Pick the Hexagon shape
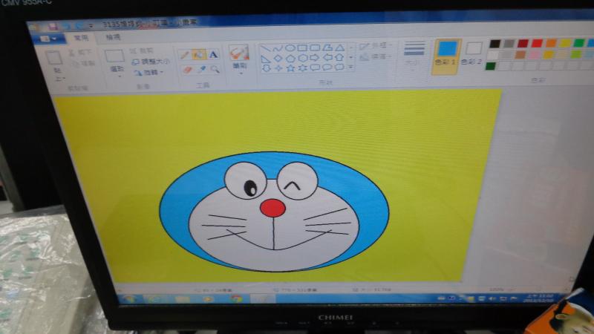 coord(302,58)
